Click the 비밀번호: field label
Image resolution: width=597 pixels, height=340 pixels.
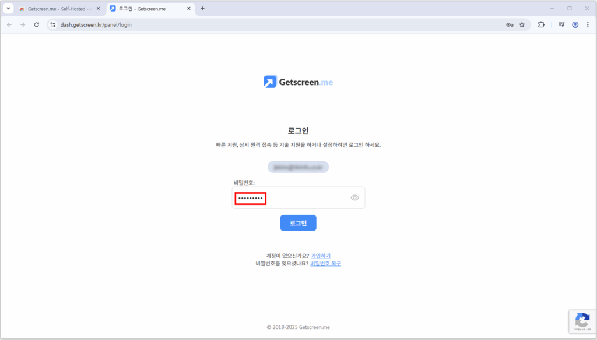[244, 183]
